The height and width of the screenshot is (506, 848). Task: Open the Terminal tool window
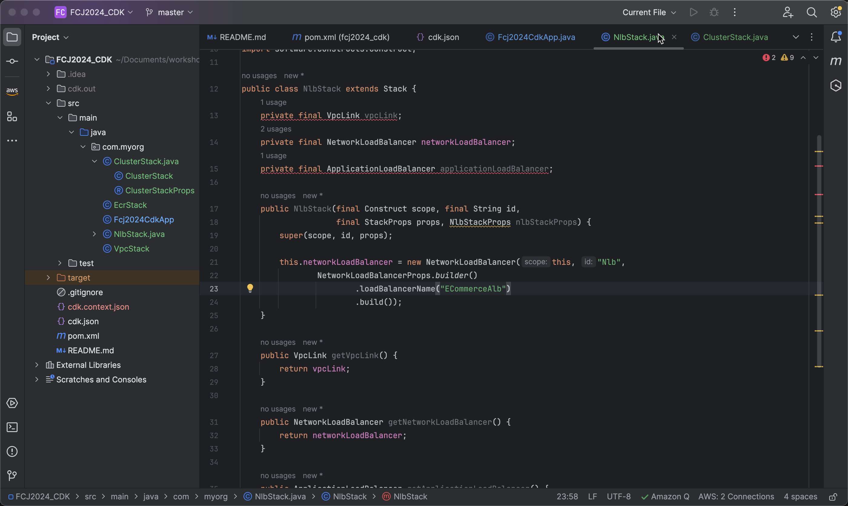12,427
